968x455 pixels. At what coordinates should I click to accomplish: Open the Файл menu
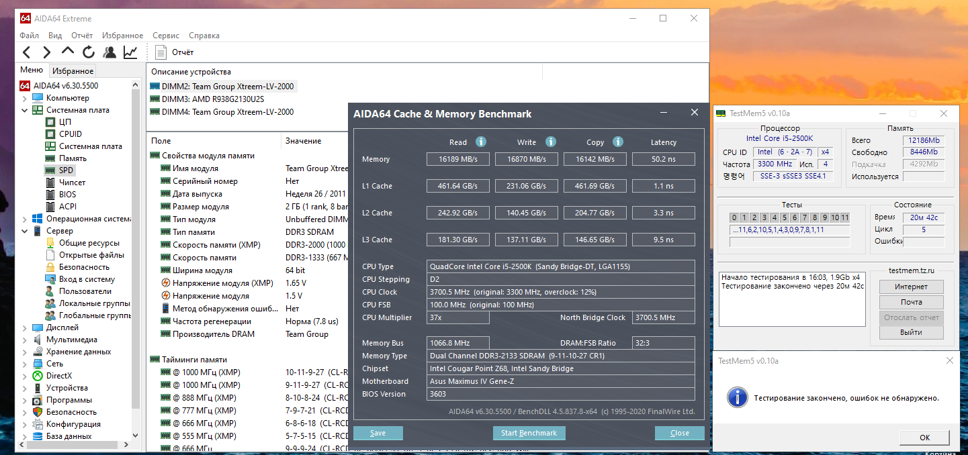tap(30, 36)
